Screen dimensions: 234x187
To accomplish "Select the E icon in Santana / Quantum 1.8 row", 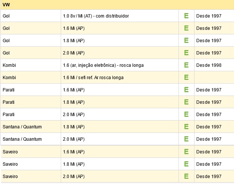I will (x=186, y=127).
